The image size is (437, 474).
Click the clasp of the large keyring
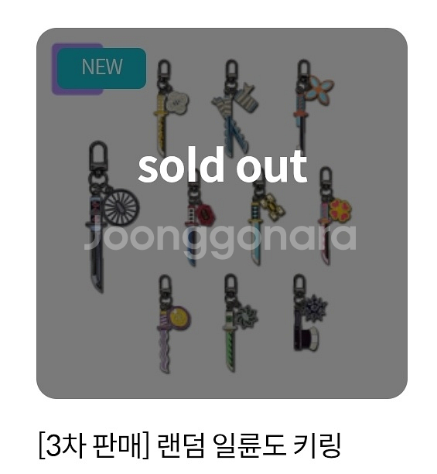point(98,157)
